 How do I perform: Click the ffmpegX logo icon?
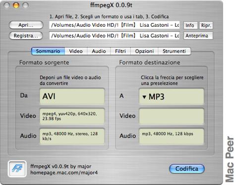[x=17, y=169]
